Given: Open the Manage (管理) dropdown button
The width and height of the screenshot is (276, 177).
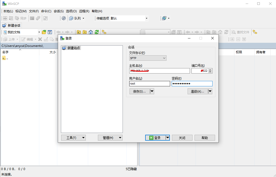Looking at the screenshot, I should pos(110,138).
